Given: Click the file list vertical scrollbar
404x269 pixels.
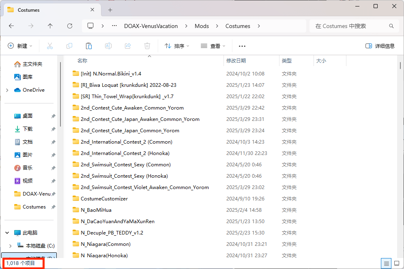Looking at the screenshot, I should tap(400, 65).
